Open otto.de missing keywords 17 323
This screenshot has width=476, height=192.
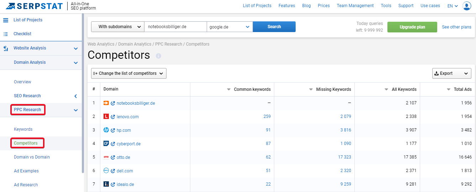(344, 157)
